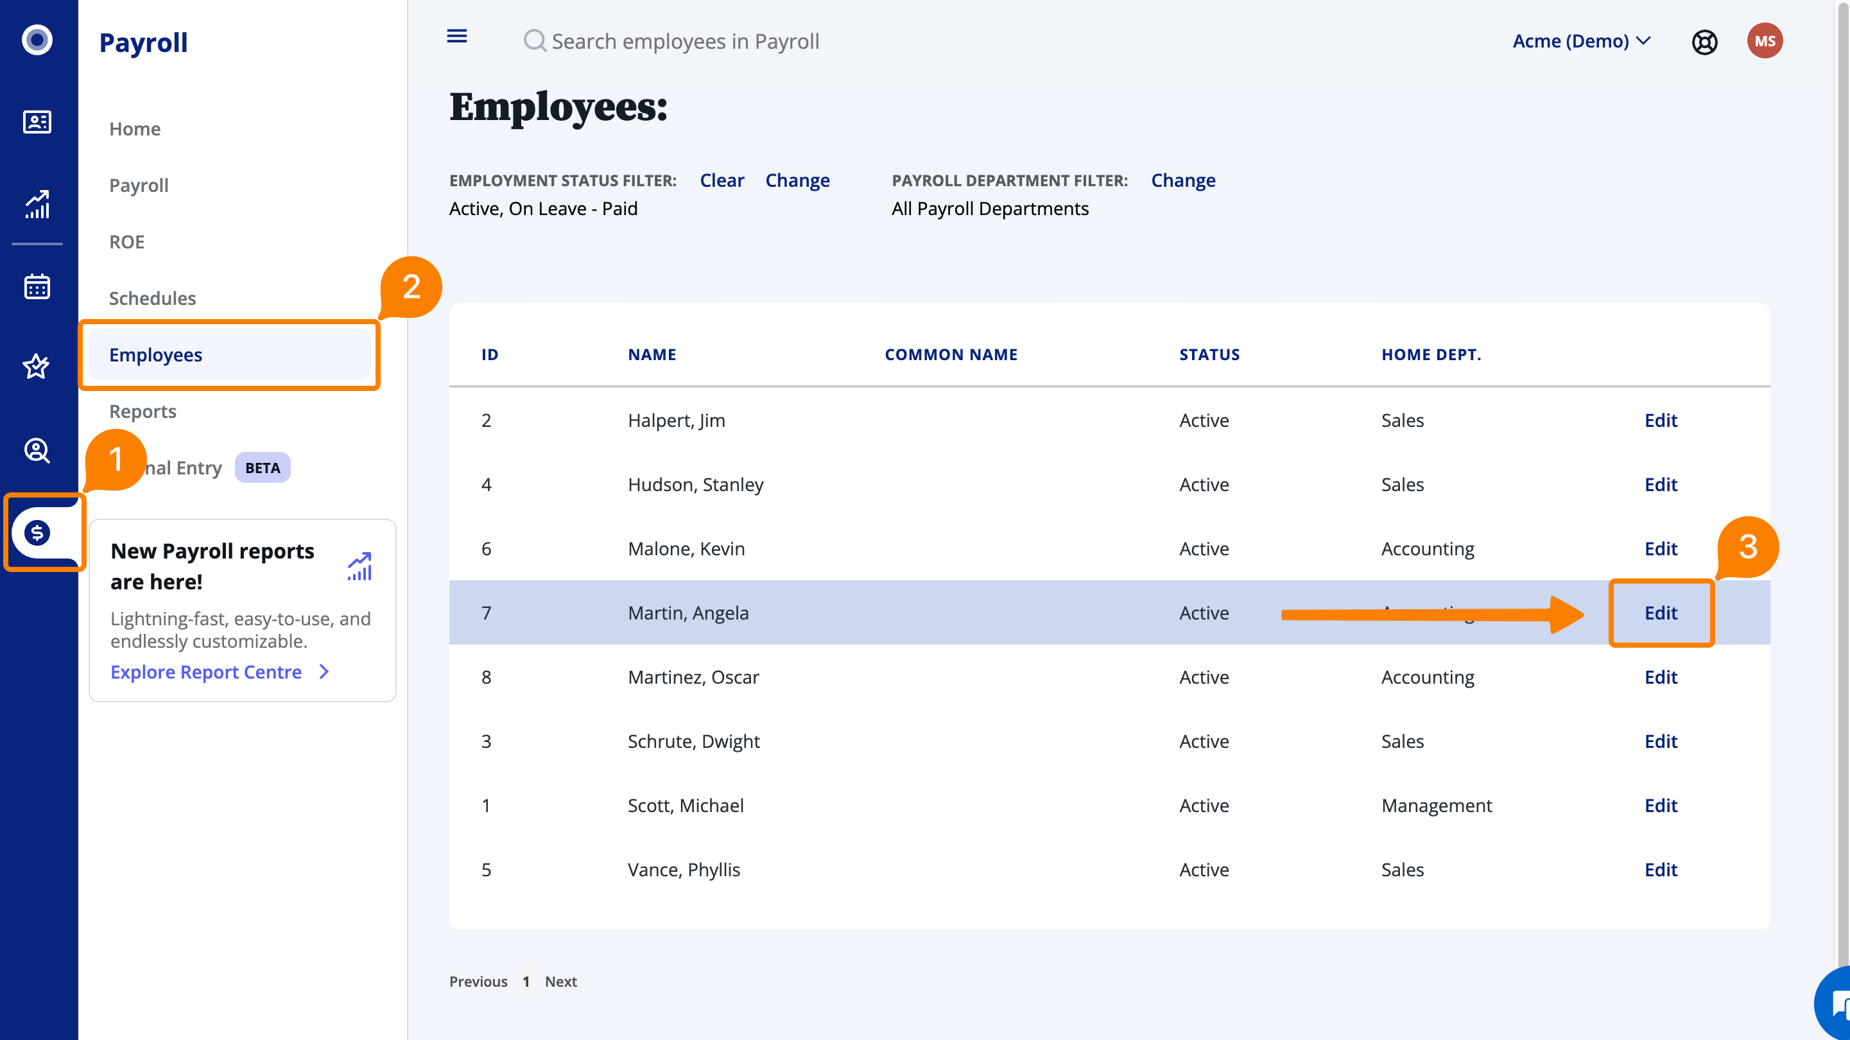The width and height of the screenshot is (1850, 1040).
Task: Select the dollar Payroll sidebar icon
Action: coord(37,532)
